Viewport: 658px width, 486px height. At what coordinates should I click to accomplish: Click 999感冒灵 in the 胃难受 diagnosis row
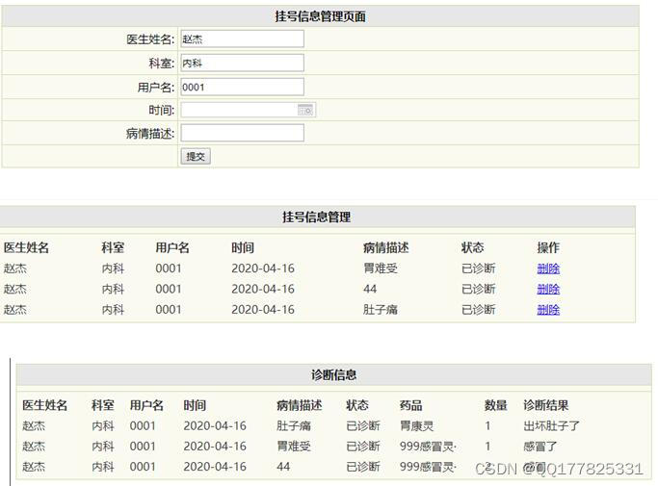point(428,447)
